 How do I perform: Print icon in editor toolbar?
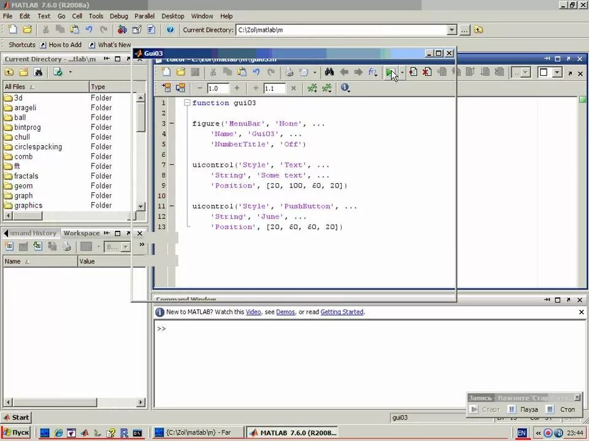point(288,72)
